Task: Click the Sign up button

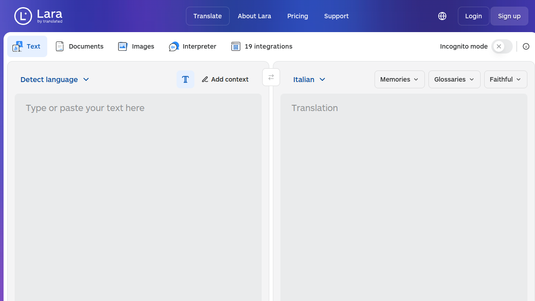Action: (510, 16)
